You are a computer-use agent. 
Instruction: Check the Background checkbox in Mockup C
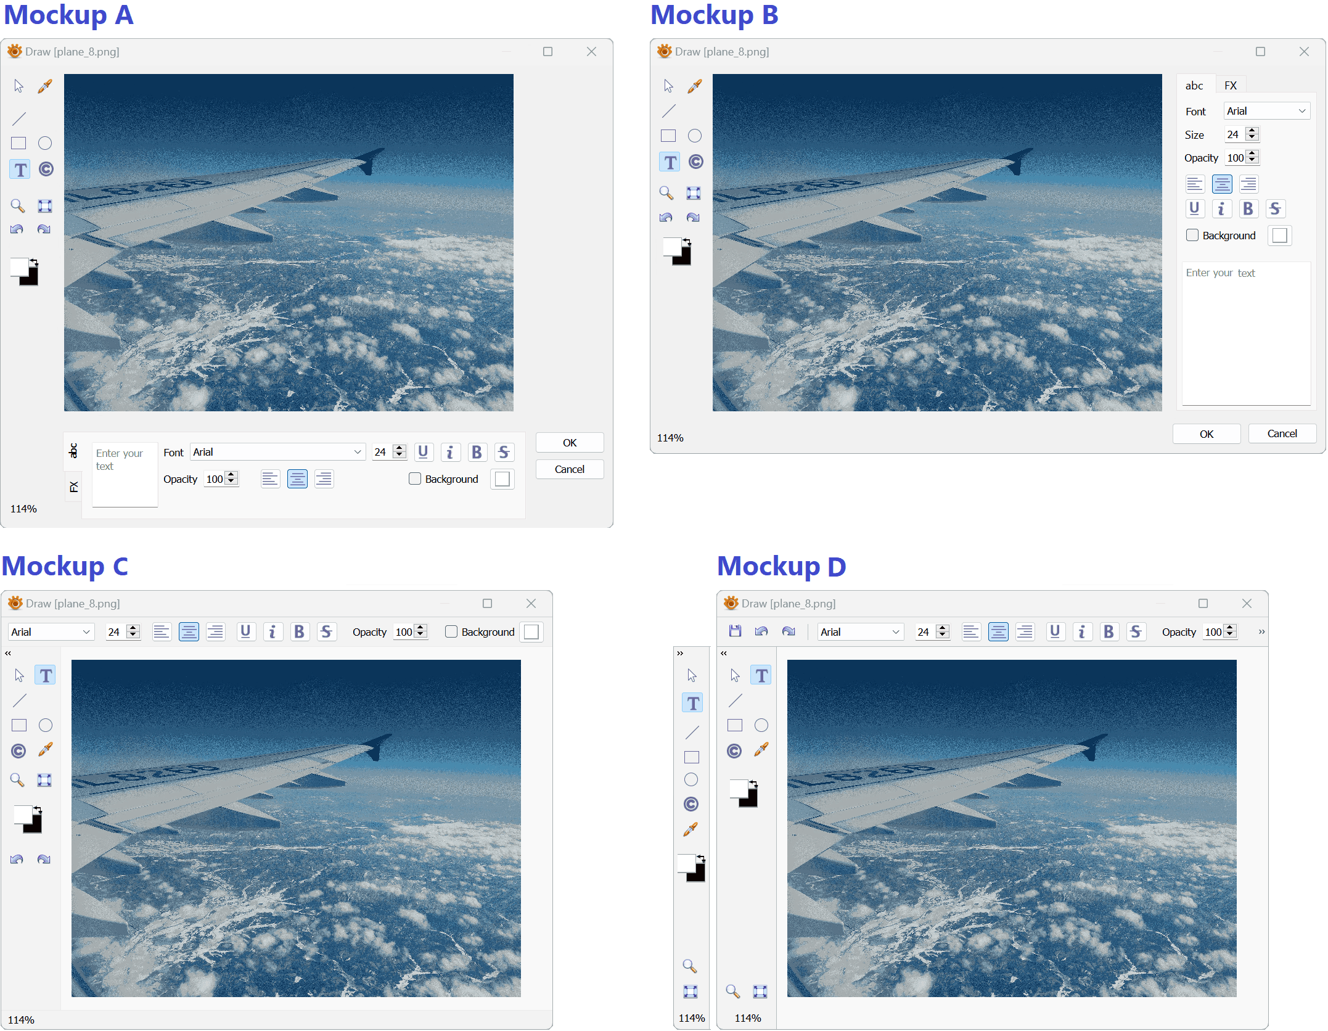(x=451, y=631)
